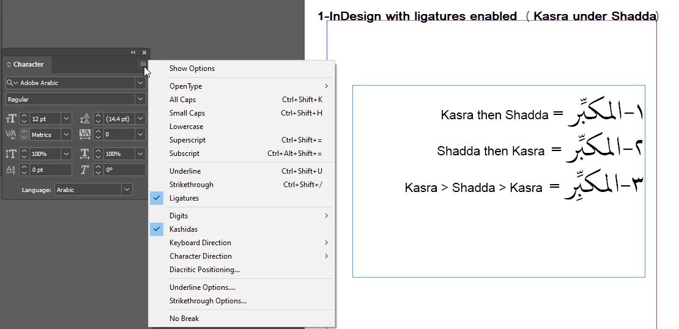
Task: Apply Strikethrough from the menu
Action: click(x=242, y=185)
